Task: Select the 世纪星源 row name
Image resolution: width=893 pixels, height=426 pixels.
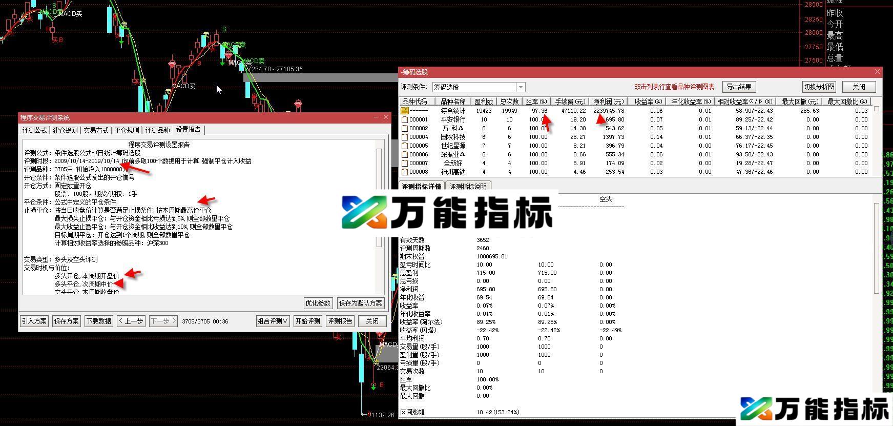Action: pos(453,146)
